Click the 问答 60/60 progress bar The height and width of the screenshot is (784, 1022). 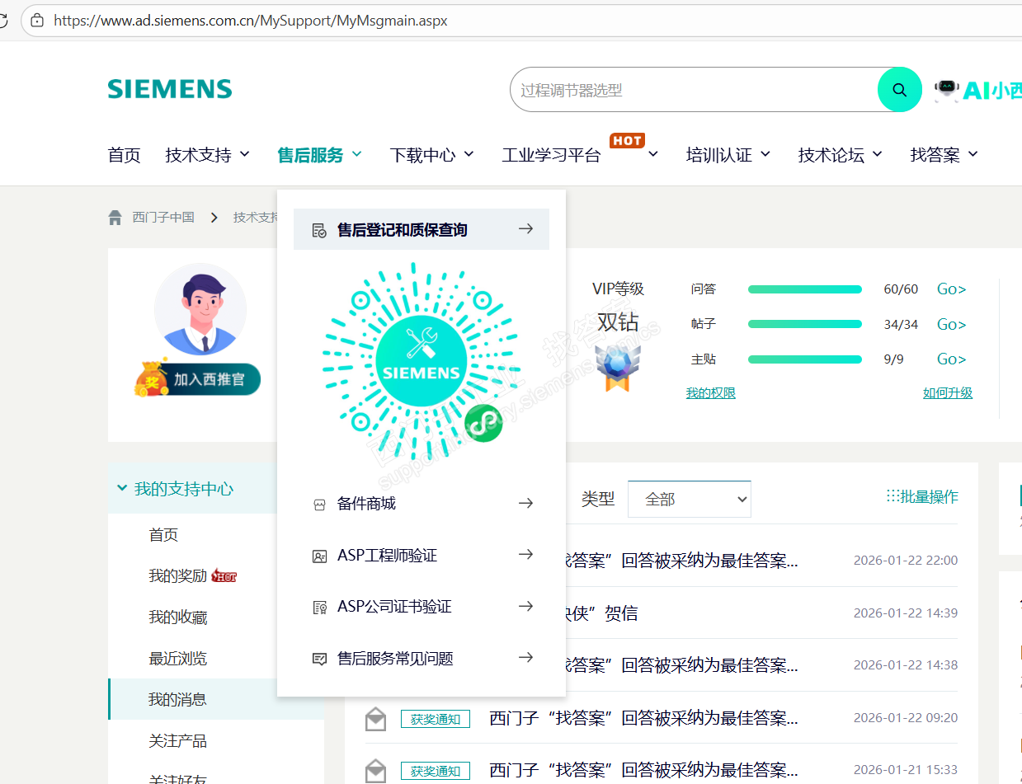point(805,289)
